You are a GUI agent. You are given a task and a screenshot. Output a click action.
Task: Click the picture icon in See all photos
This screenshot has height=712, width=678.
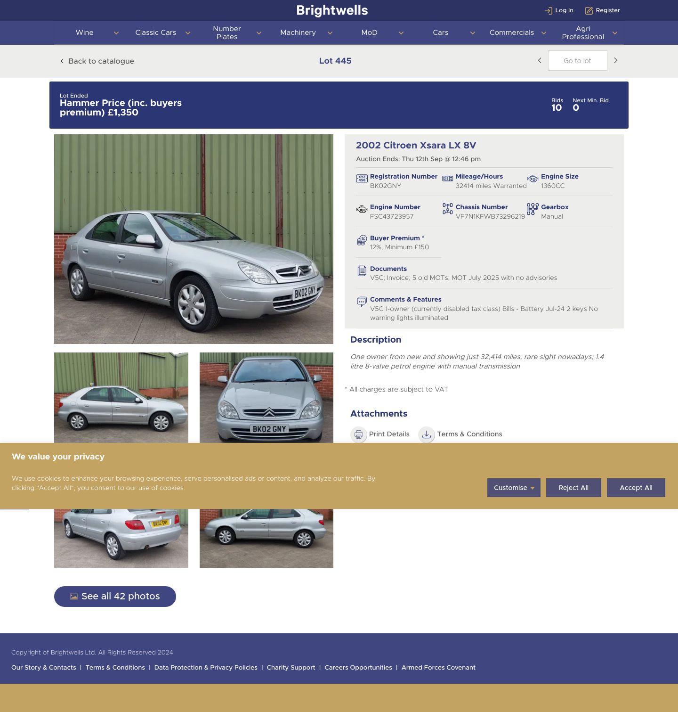[x=74, y=597]
